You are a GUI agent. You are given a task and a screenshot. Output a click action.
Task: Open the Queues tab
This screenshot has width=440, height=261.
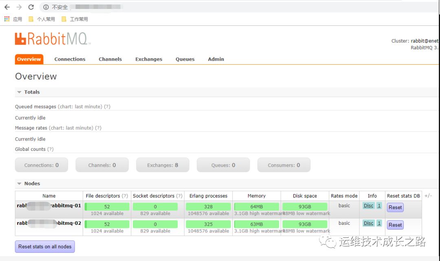point(185,59)
